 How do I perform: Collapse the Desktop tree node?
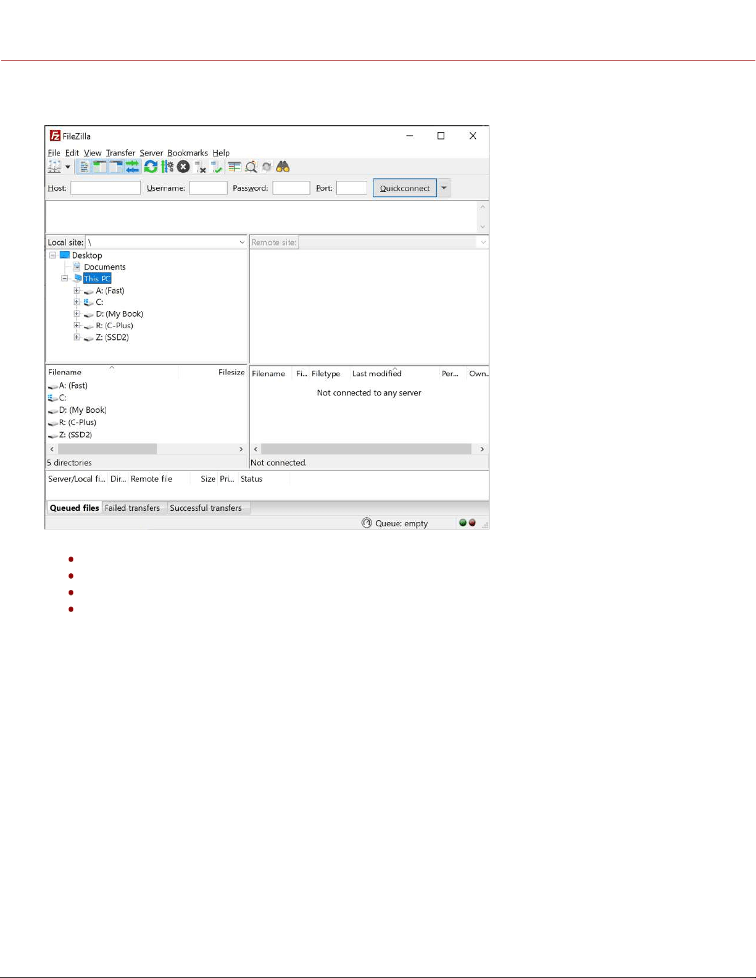coord(53,255)
